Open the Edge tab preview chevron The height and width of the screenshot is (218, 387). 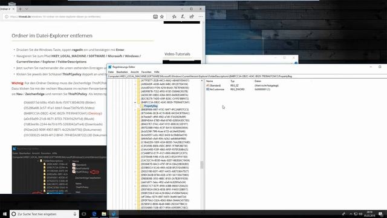click(27, 9)
